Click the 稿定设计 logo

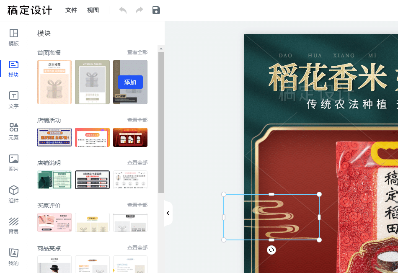coord(30,10)
